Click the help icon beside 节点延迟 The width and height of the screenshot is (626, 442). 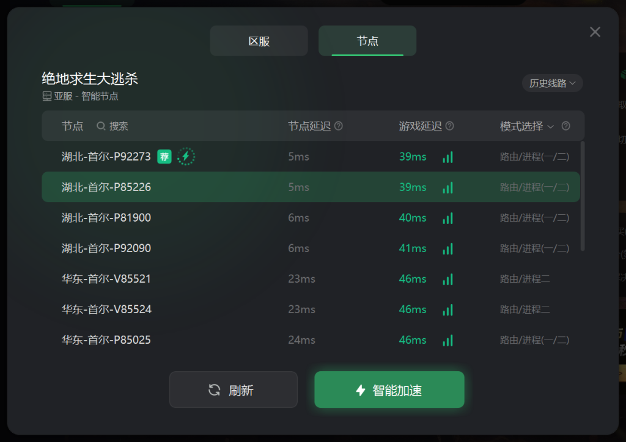[x=339, y=126]
